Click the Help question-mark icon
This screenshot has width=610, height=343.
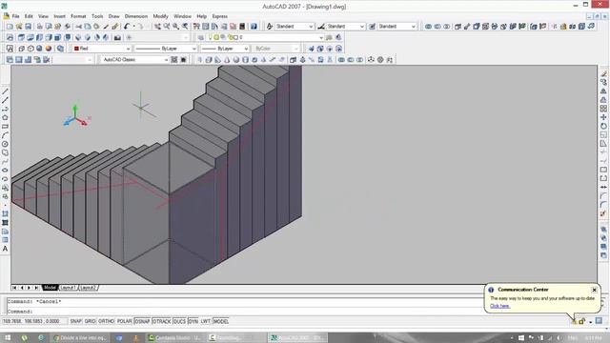tap(254, 27)
